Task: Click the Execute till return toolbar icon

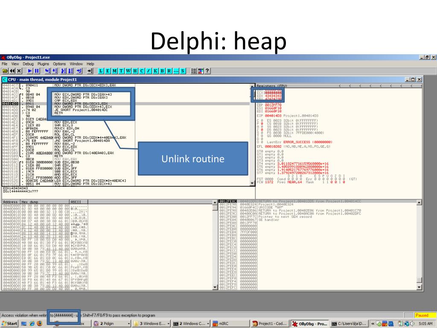Action: pos(79,71)
